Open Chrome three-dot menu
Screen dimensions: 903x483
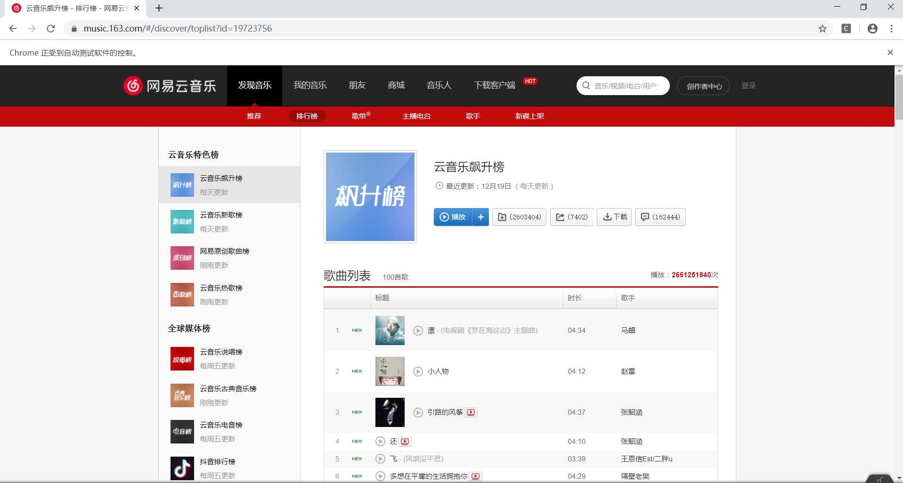point(891,29)
